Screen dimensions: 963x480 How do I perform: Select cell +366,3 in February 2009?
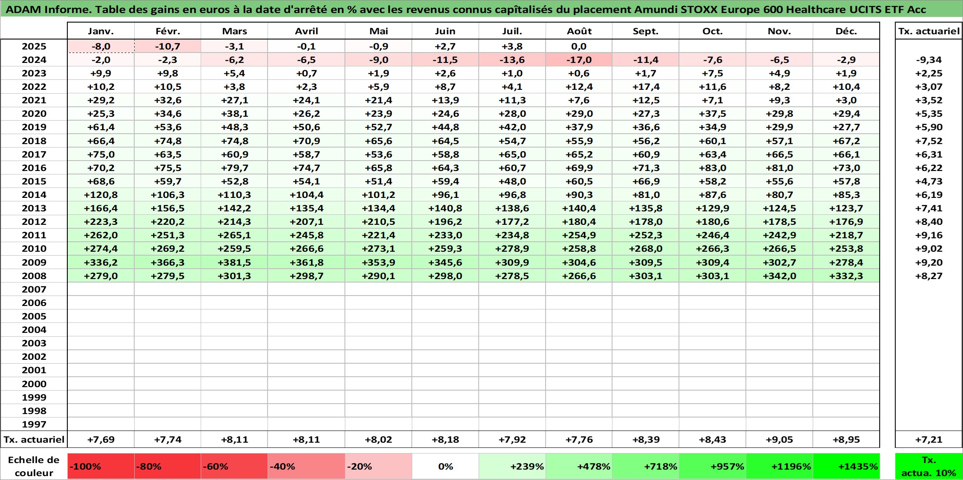point(168,263)
